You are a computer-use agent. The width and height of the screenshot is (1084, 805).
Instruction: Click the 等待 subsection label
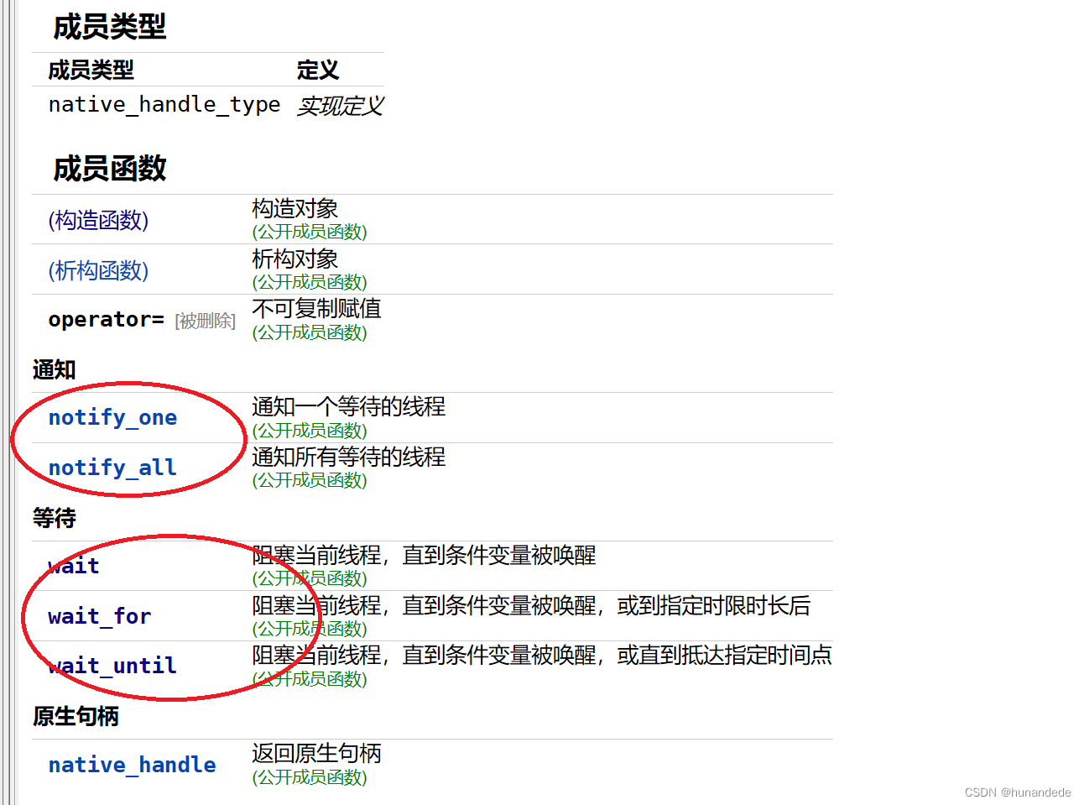[x=55, y=518]
